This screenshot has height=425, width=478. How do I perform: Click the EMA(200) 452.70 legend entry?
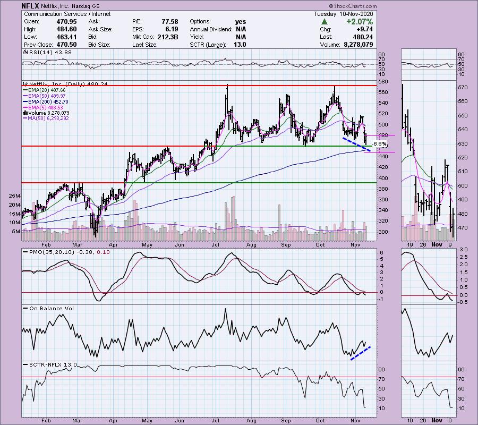(x=48, y=102)
